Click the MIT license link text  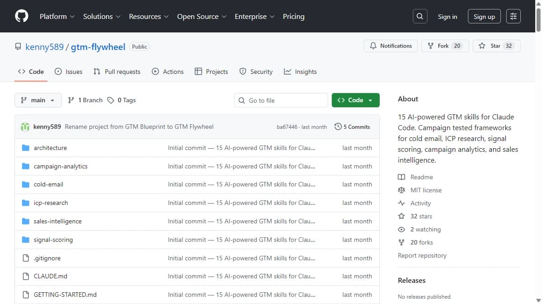[426, 191]
